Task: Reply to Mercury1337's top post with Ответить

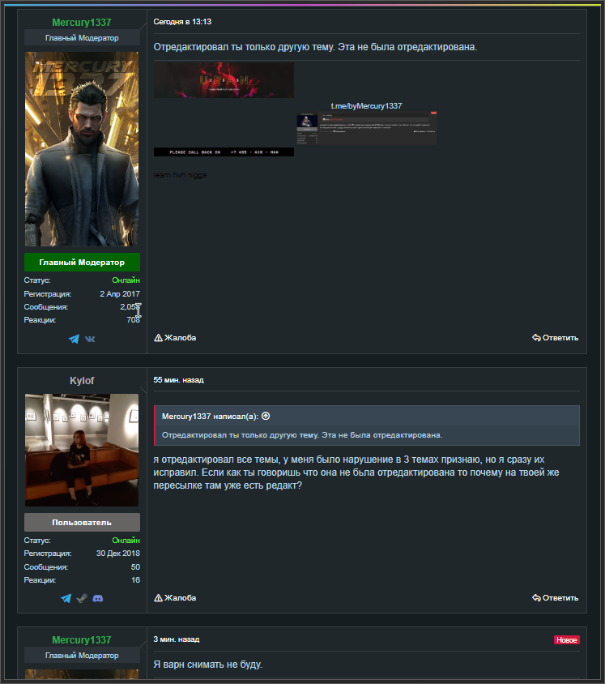Action: 555,338
